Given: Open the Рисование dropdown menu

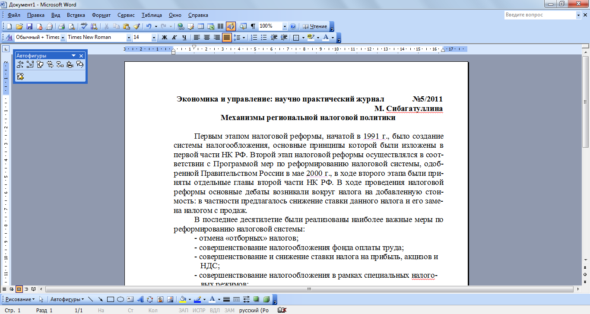Looking at the screenshot, I should [x=20, y=299].
